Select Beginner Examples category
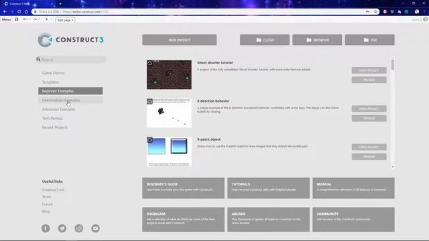Viewport: 429px width, 241px height. (70, 91)
